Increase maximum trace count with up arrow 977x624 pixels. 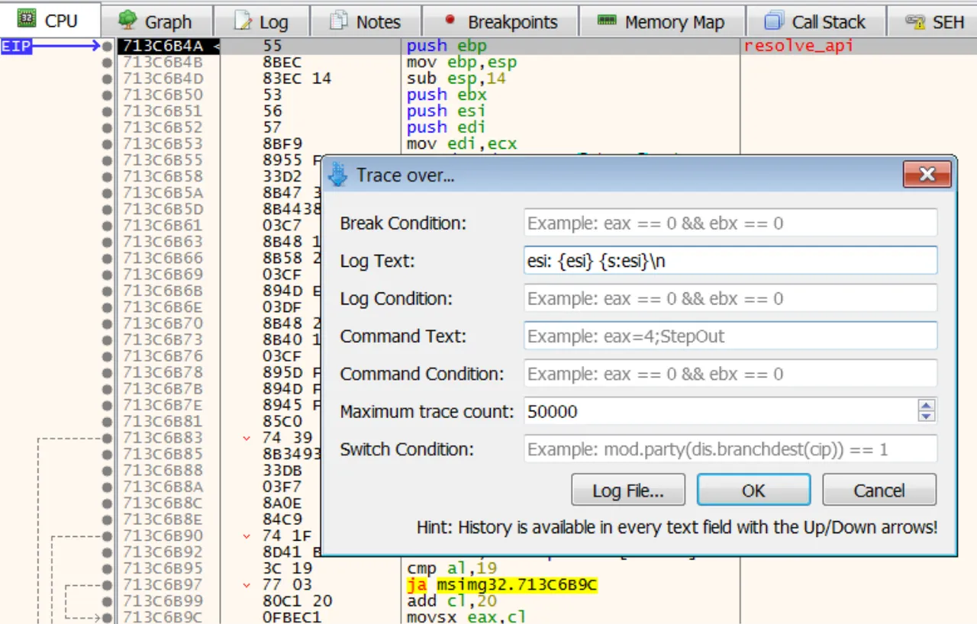(x=927, y=405)
